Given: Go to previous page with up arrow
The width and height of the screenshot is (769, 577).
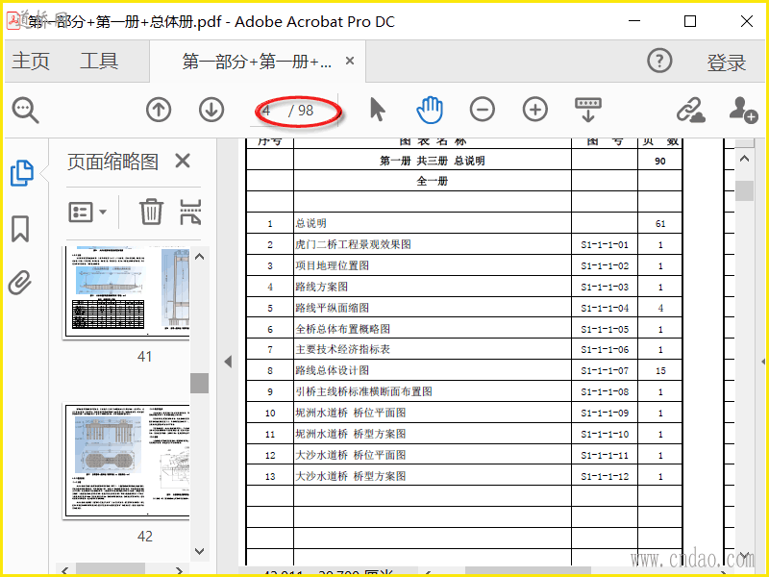Looking at the screenshot, I should tap(159, 110).
